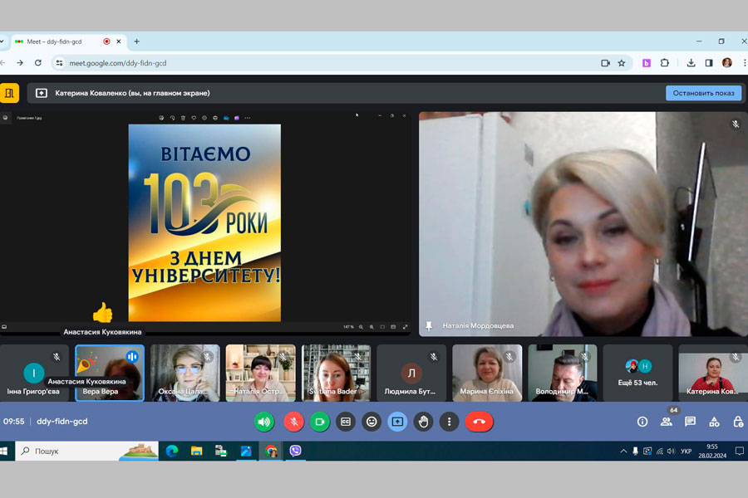Click the network tray icon
Viewport: 748px width, 498px height.
(x=660, y=451)
